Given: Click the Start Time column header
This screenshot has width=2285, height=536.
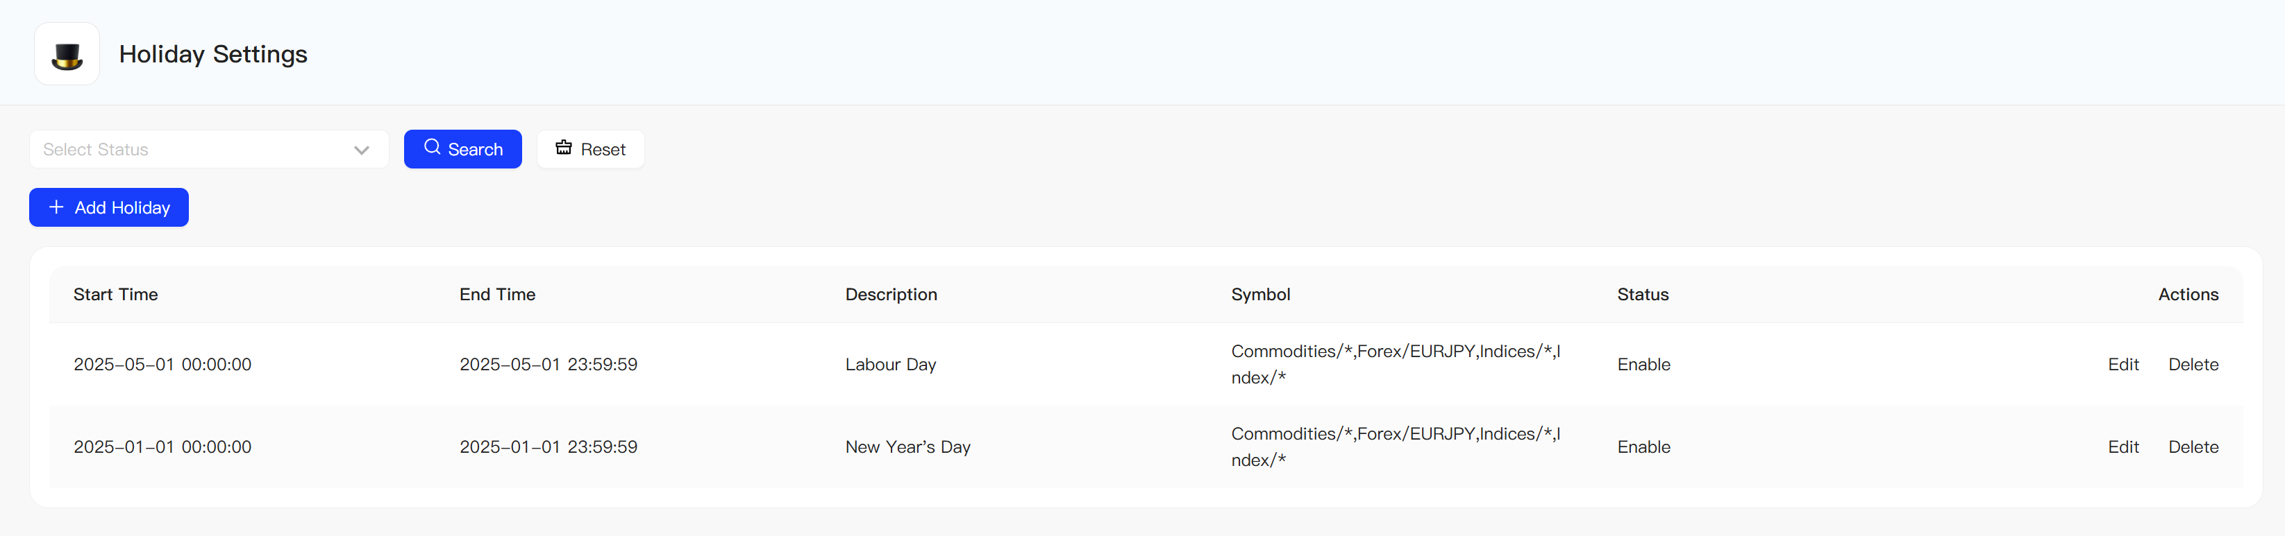Looking at the screenshot, I should coord(115,294).
